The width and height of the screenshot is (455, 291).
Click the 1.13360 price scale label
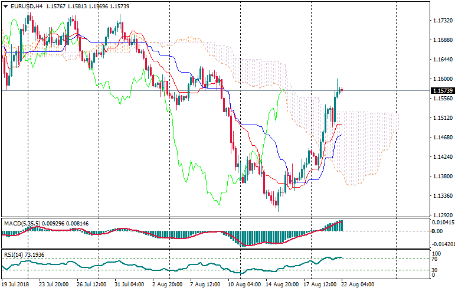pyautogui.click(x=440, y=196)
